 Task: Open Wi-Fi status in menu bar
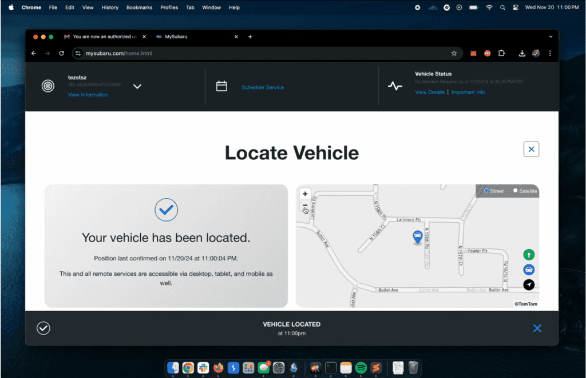(x=489, y=7)
